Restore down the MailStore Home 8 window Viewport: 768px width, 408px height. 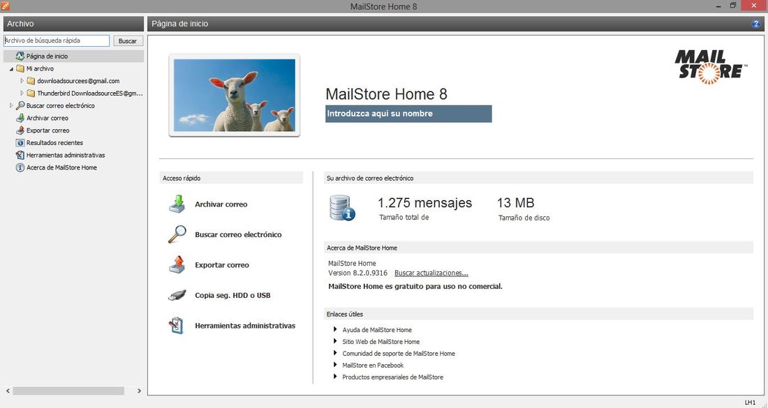[733, 6]
